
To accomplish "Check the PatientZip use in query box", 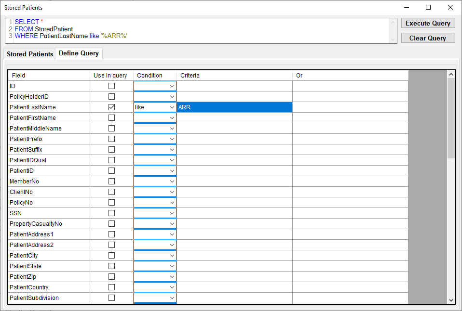I will tap(112, 276).
